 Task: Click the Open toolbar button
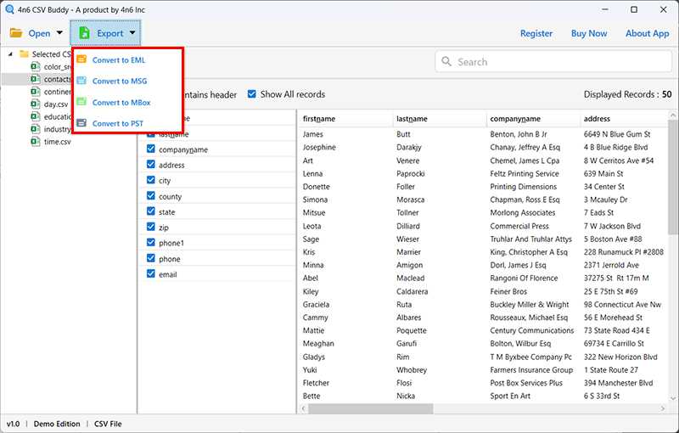coord(36,33)
